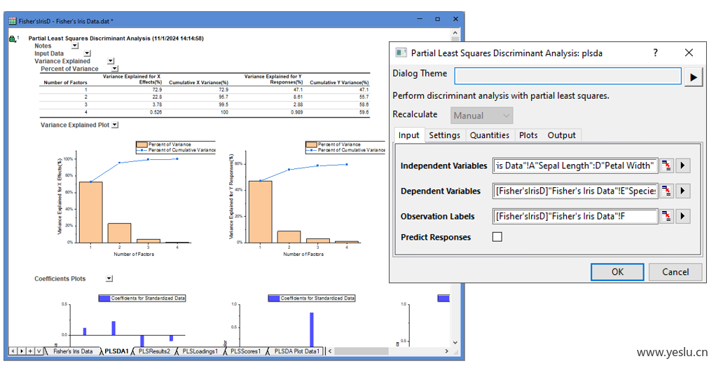
Task: Click the vertical scrollbar up arrow in the worksheet
Action: (455, 33)
